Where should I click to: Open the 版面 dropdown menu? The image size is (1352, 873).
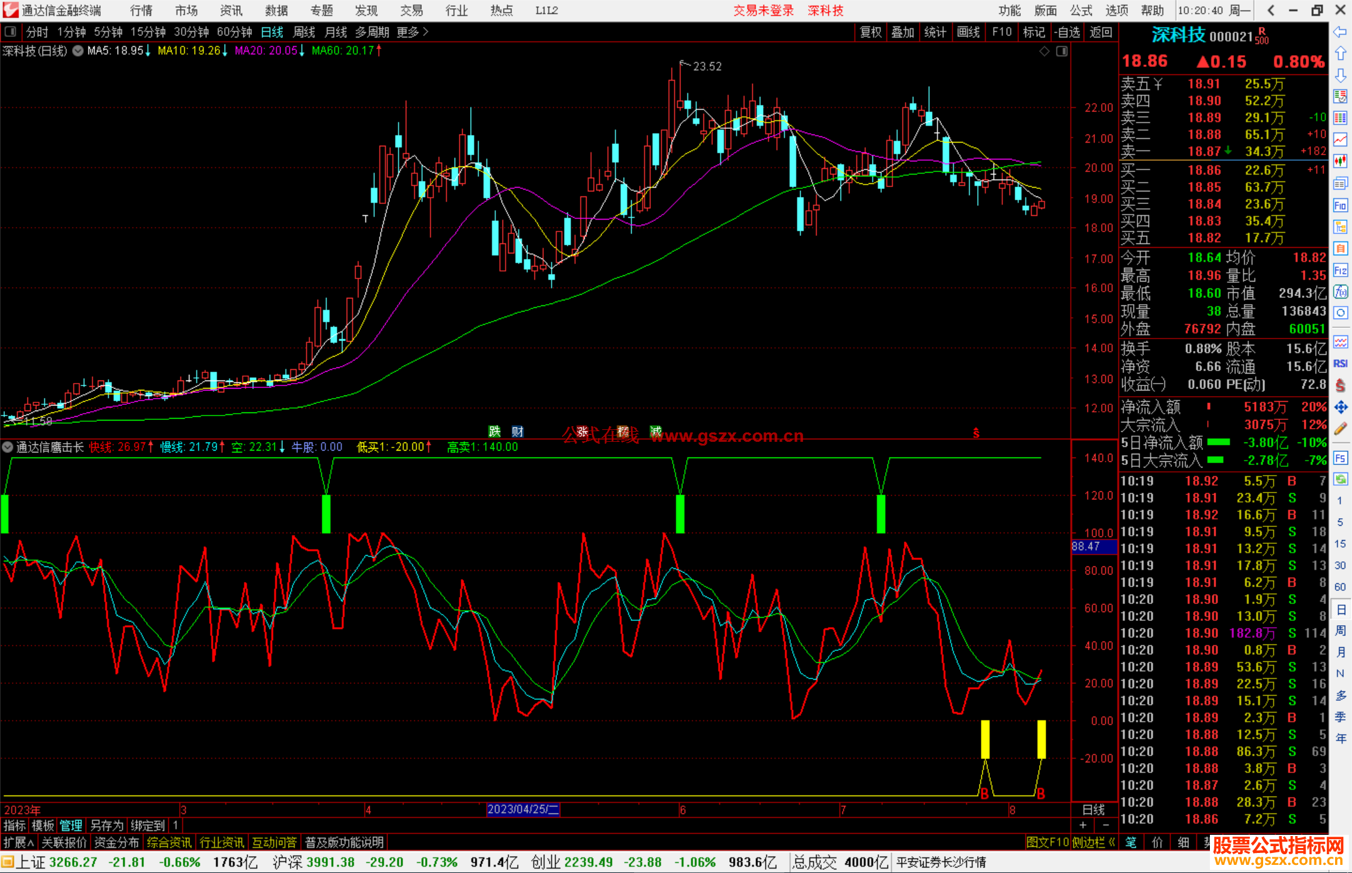click(1045, 10)
